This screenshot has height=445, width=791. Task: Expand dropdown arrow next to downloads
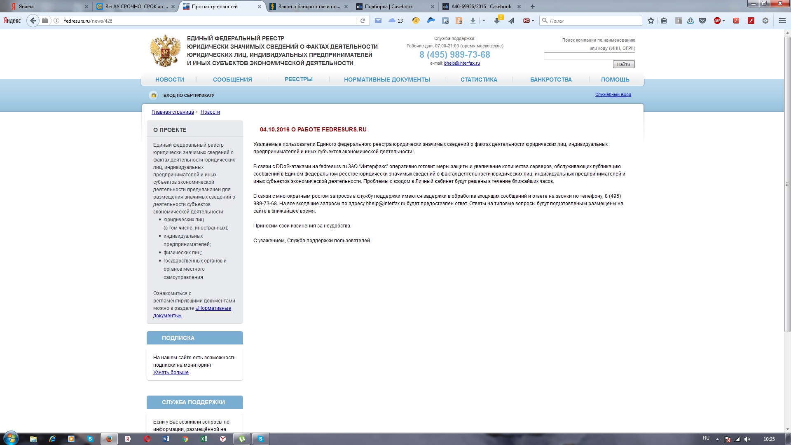(x=484, y=21)
